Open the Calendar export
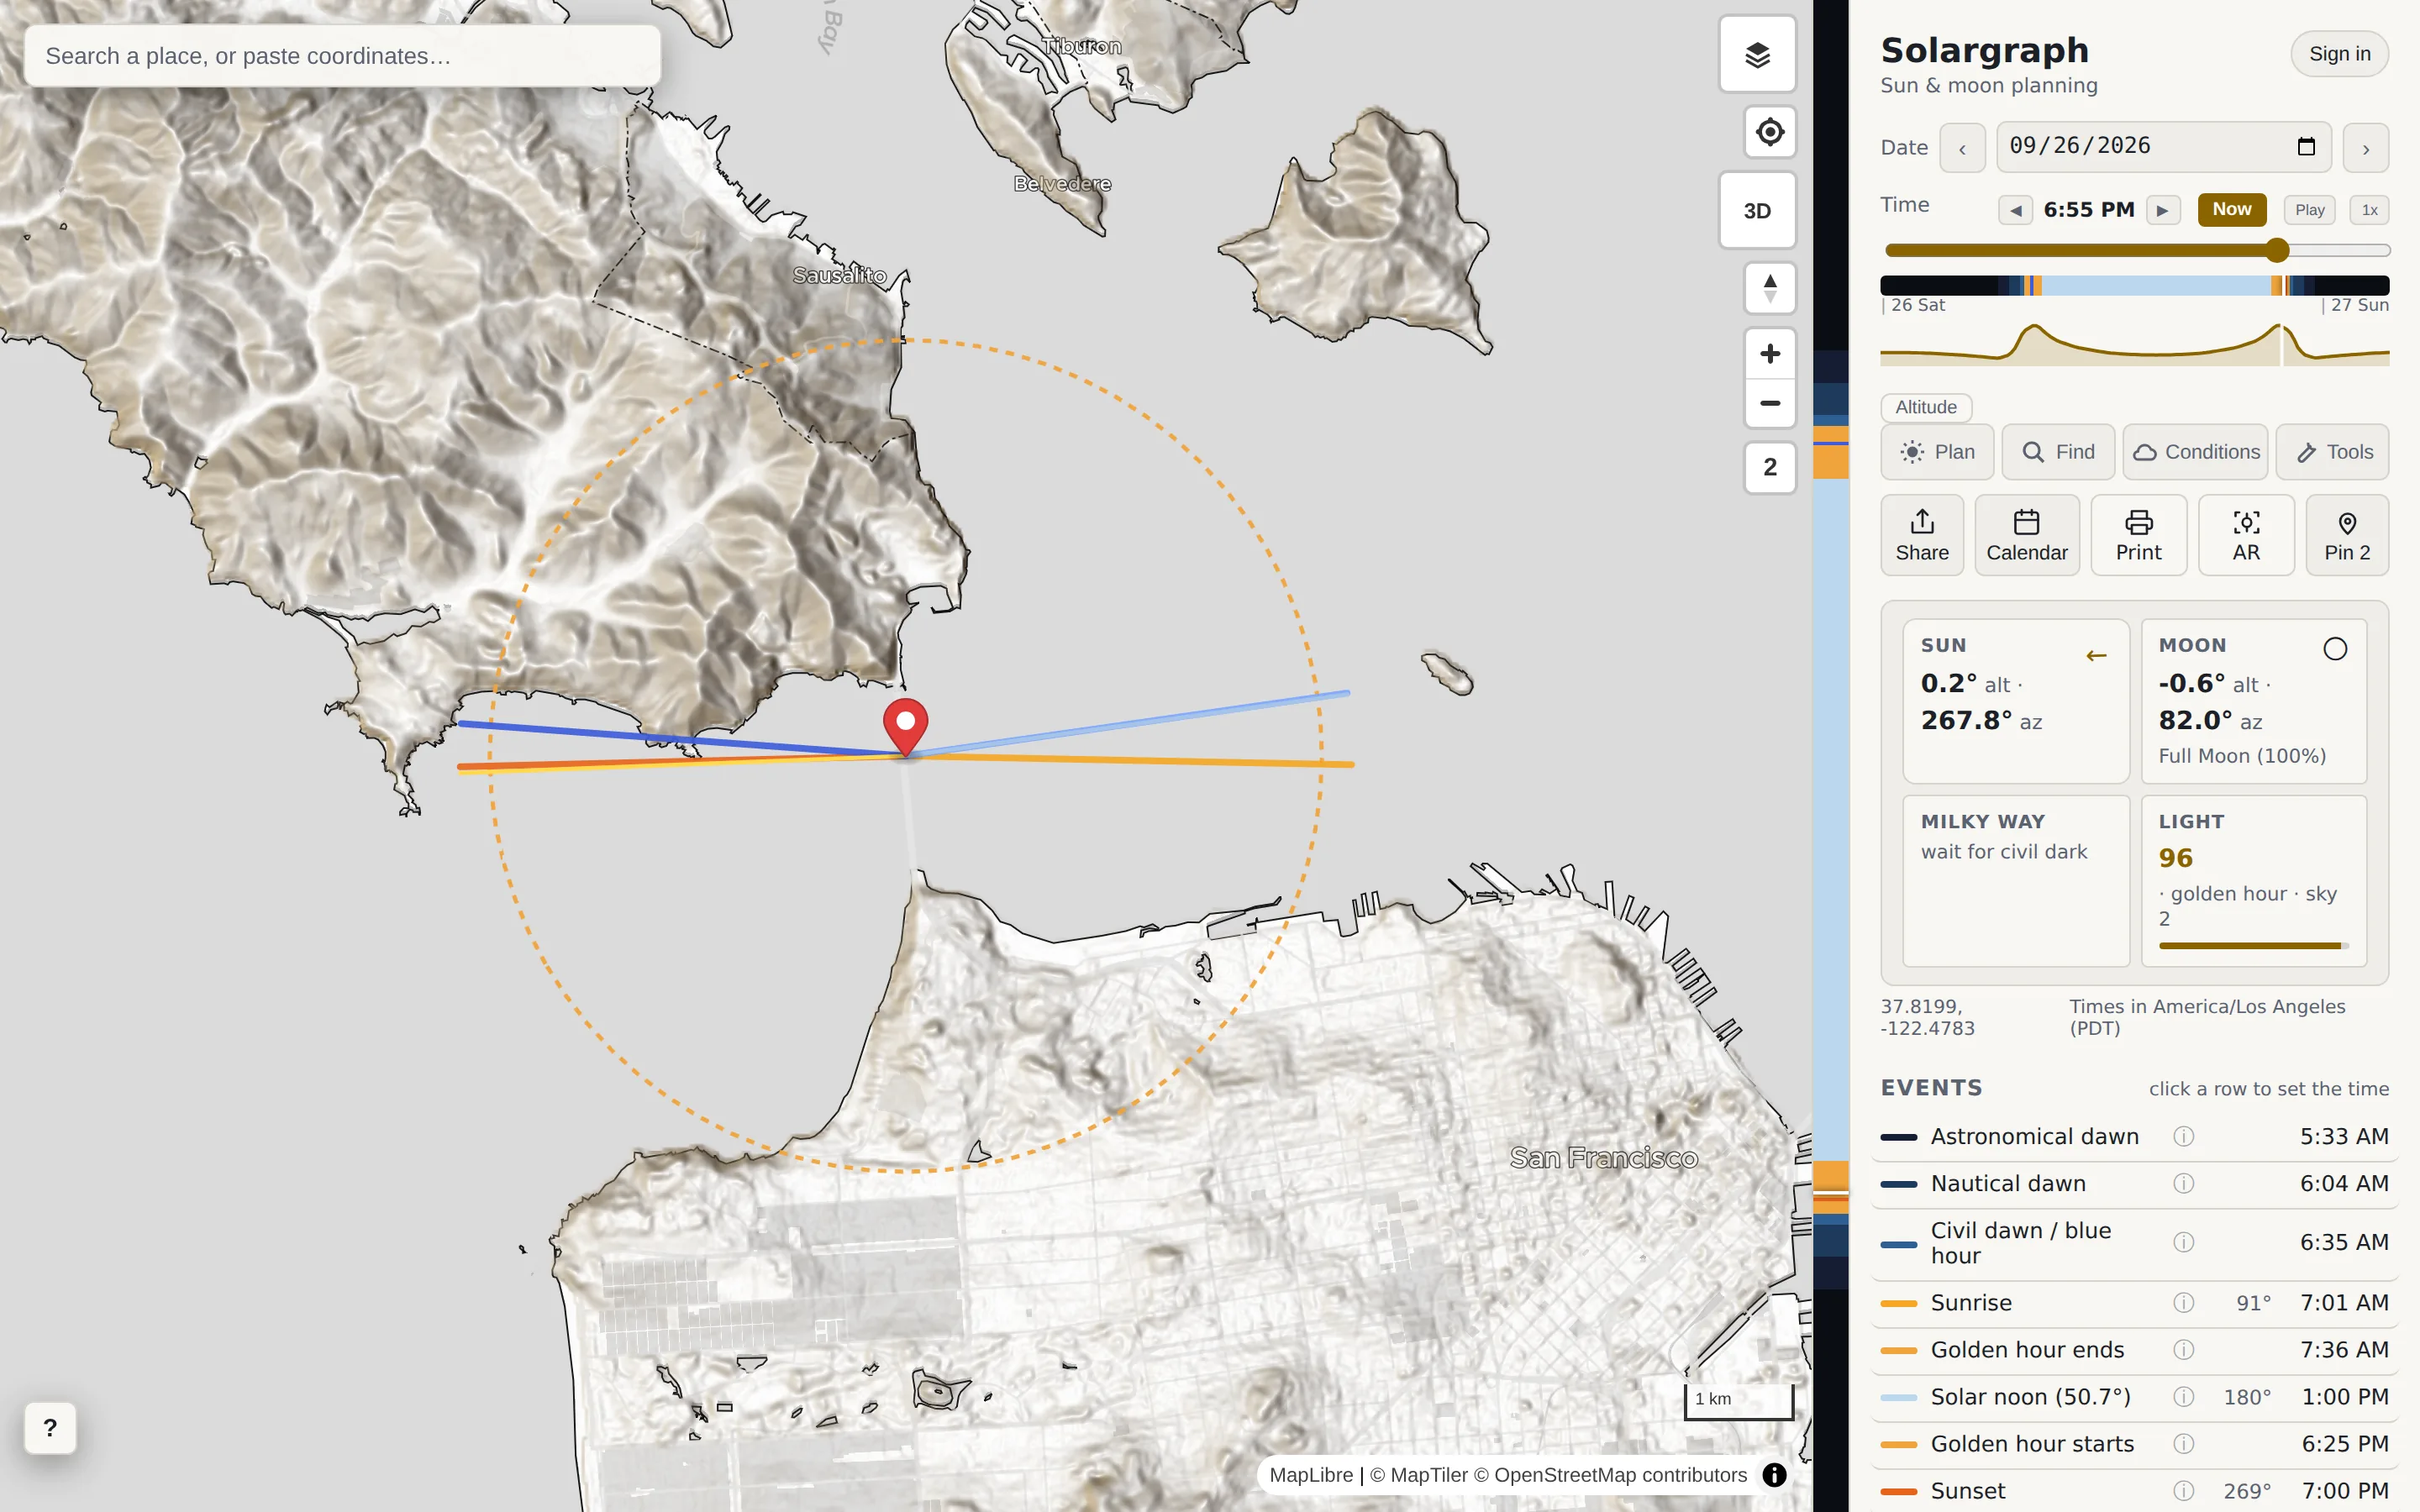The image size is (2420, 1512). pyautogui.click(x=2026, y=535)
